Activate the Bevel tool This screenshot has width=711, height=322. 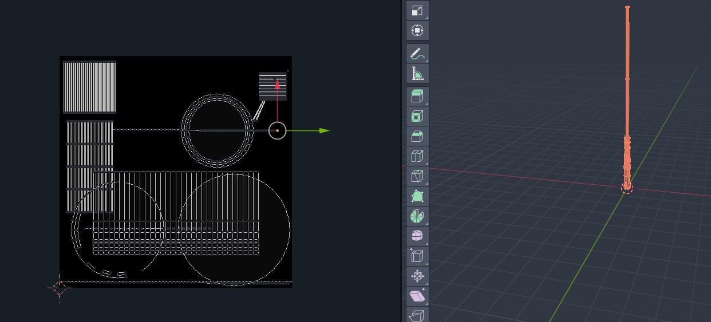417,137
